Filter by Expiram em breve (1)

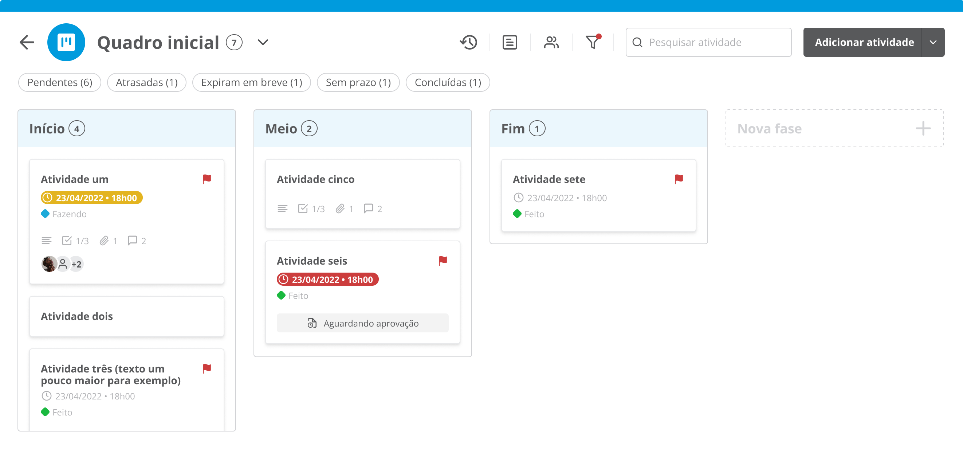click(252, 82)
